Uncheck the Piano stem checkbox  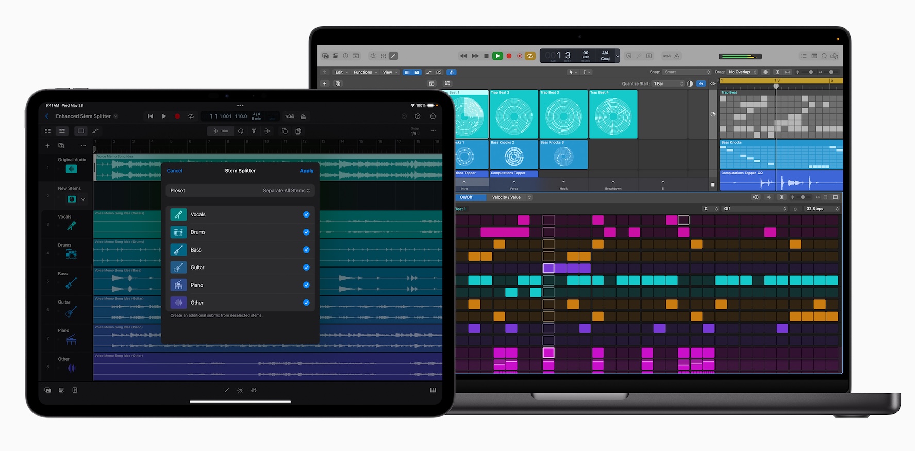[306, 285]
